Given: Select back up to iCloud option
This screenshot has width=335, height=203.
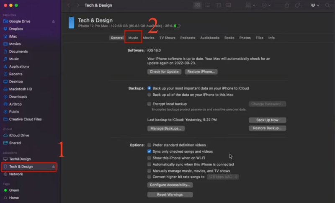Looking at the screenshot, I should click(x=149, y=88).
